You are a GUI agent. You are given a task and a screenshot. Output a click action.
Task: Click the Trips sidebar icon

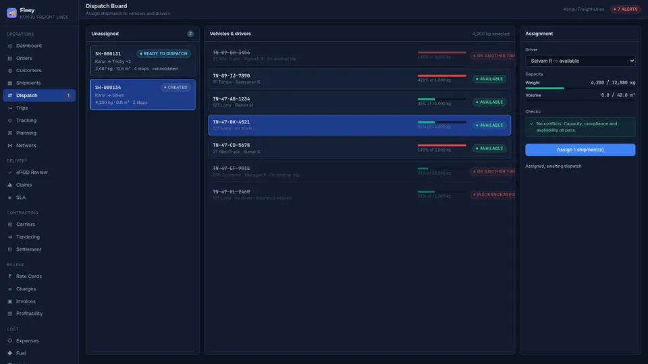pos(10,108)
